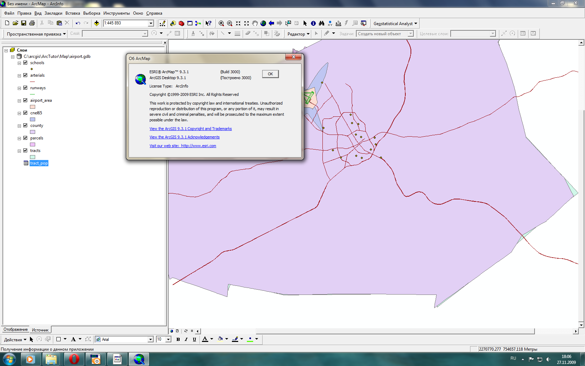Screen dimensions: 585x366
Task: Open ArcCatalog from the toolbar
Action: (173, 23)
